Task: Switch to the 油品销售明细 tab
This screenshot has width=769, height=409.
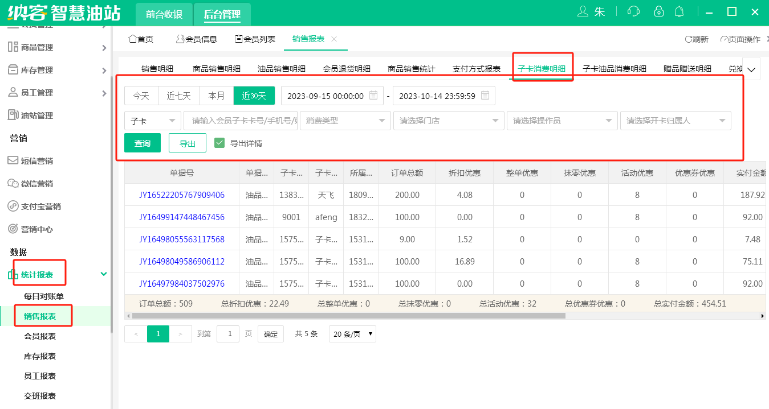Action: (x=282, y=69)
